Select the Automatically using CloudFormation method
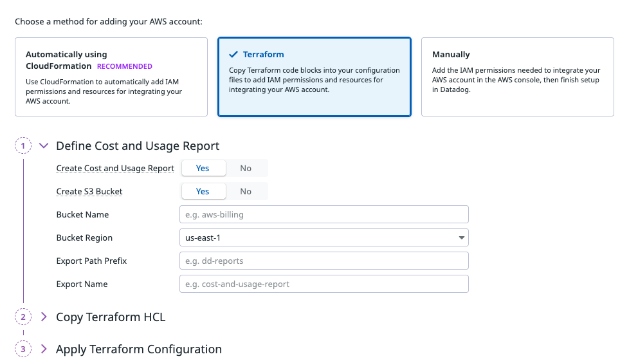The height and width of the screenshot is (361, 629). (x=111, y=77)
